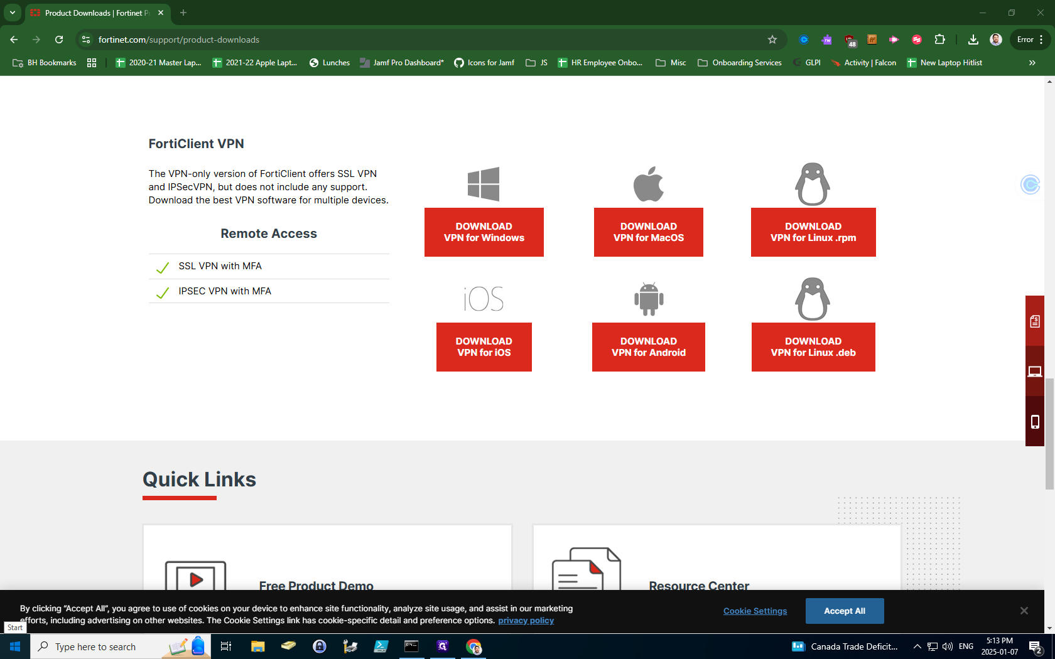Show more bookmarks chevron
The width and height of the screenshot is (1055, 659).
1032,63
